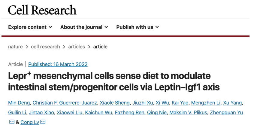Viewport: 254px width, 128px height.
Task: Click the envelope icon before the ampersand
Action: (12, 122)
